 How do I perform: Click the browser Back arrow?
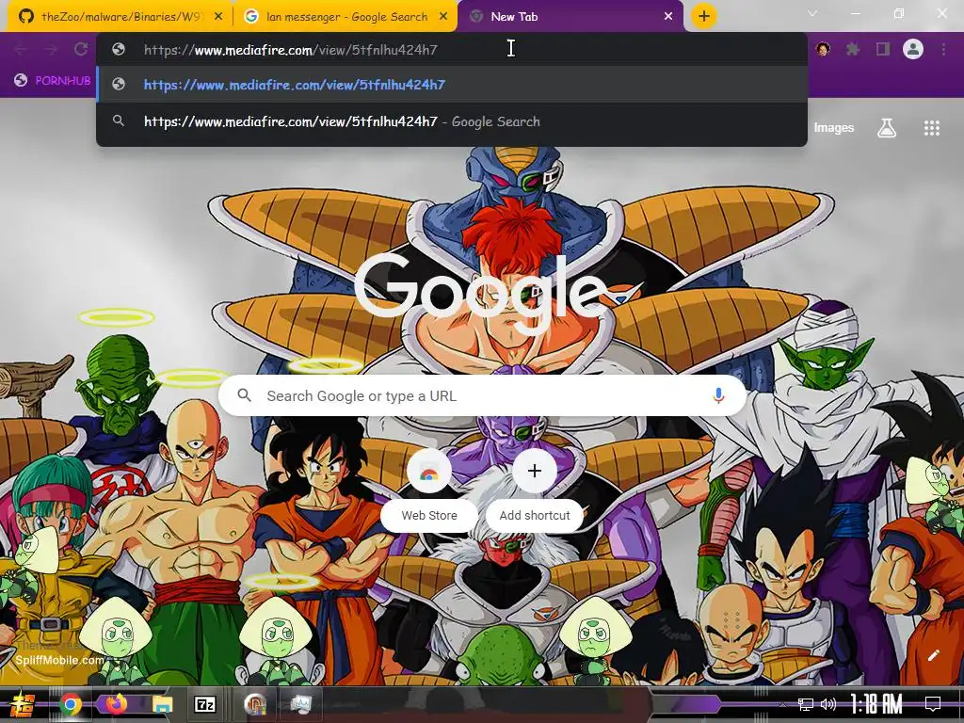[x=21, y=50]
